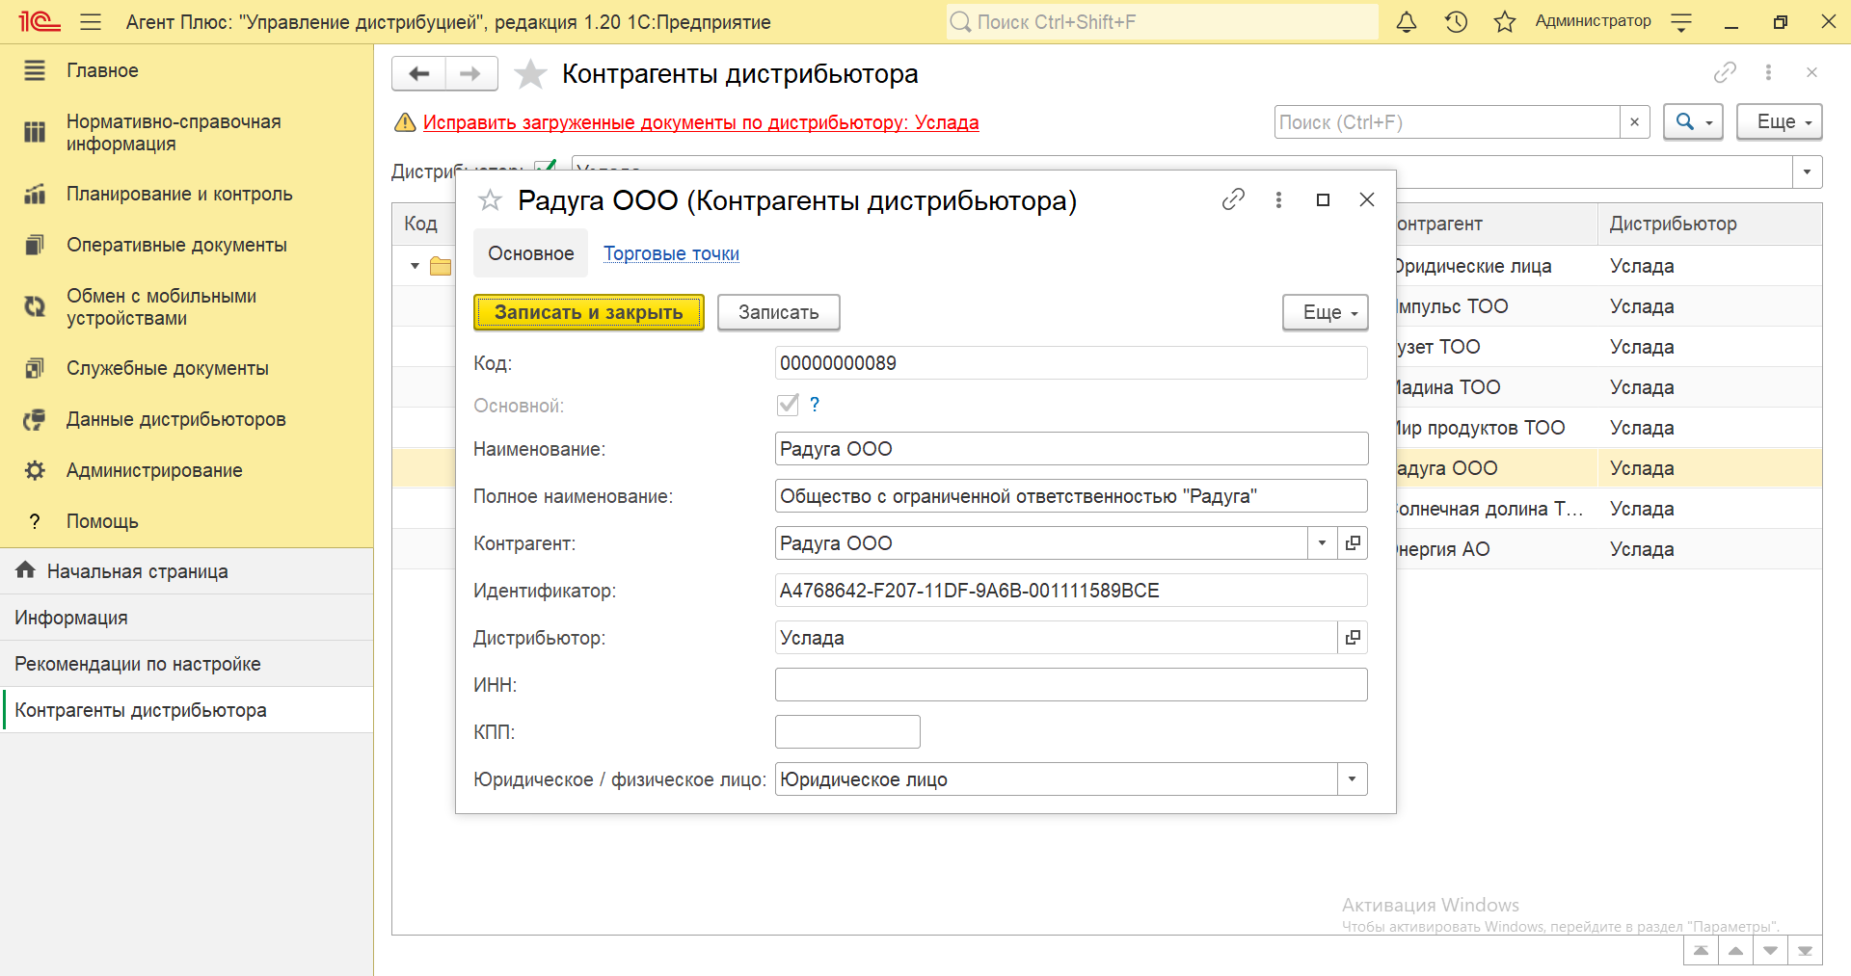This screenshot has height=976, width=1851.
Task: Expand Юридическое / физическое лицо dropdown
Action: (x=1352, y=779)
